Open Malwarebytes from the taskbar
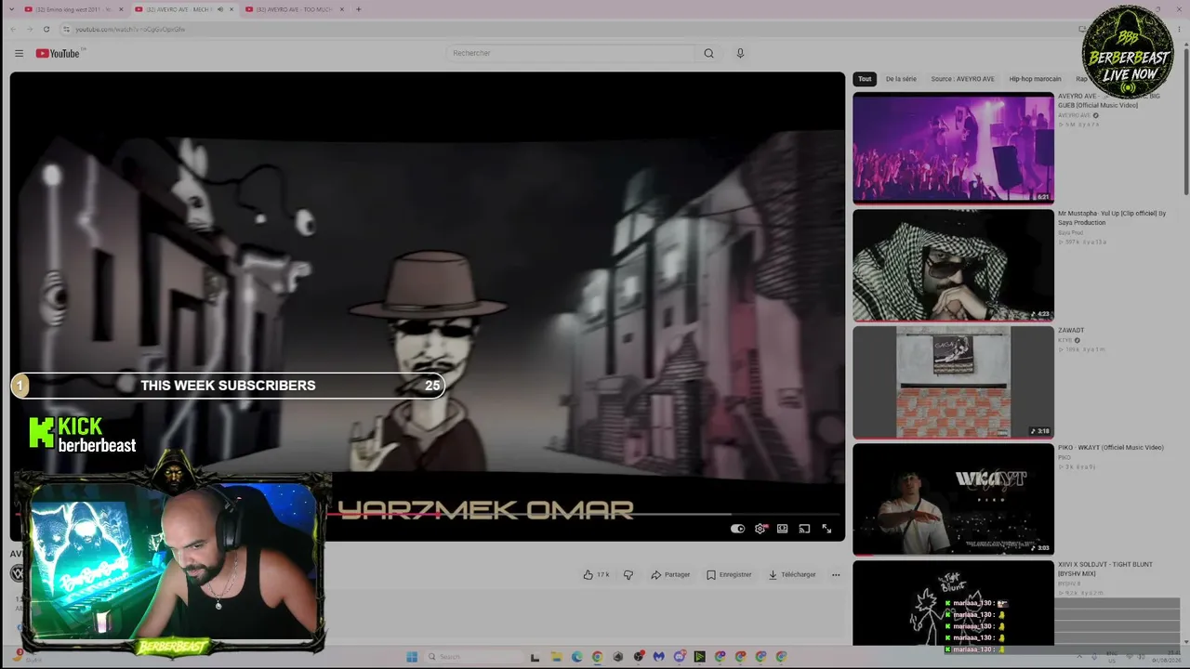This screenshot has height=669, width=1190. [x=659, y=657]
